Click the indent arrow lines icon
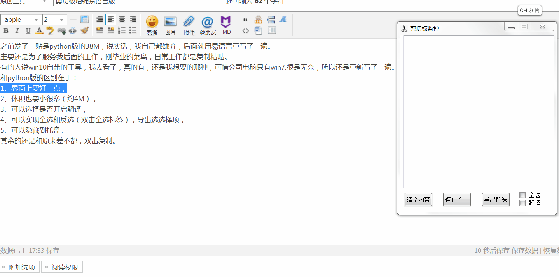Image resolution: width=559 pixels, height=277 pixels. (x=271, y=19)
